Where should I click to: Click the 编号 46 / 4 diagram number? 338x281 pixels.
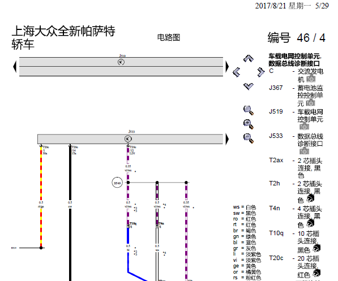297,38
